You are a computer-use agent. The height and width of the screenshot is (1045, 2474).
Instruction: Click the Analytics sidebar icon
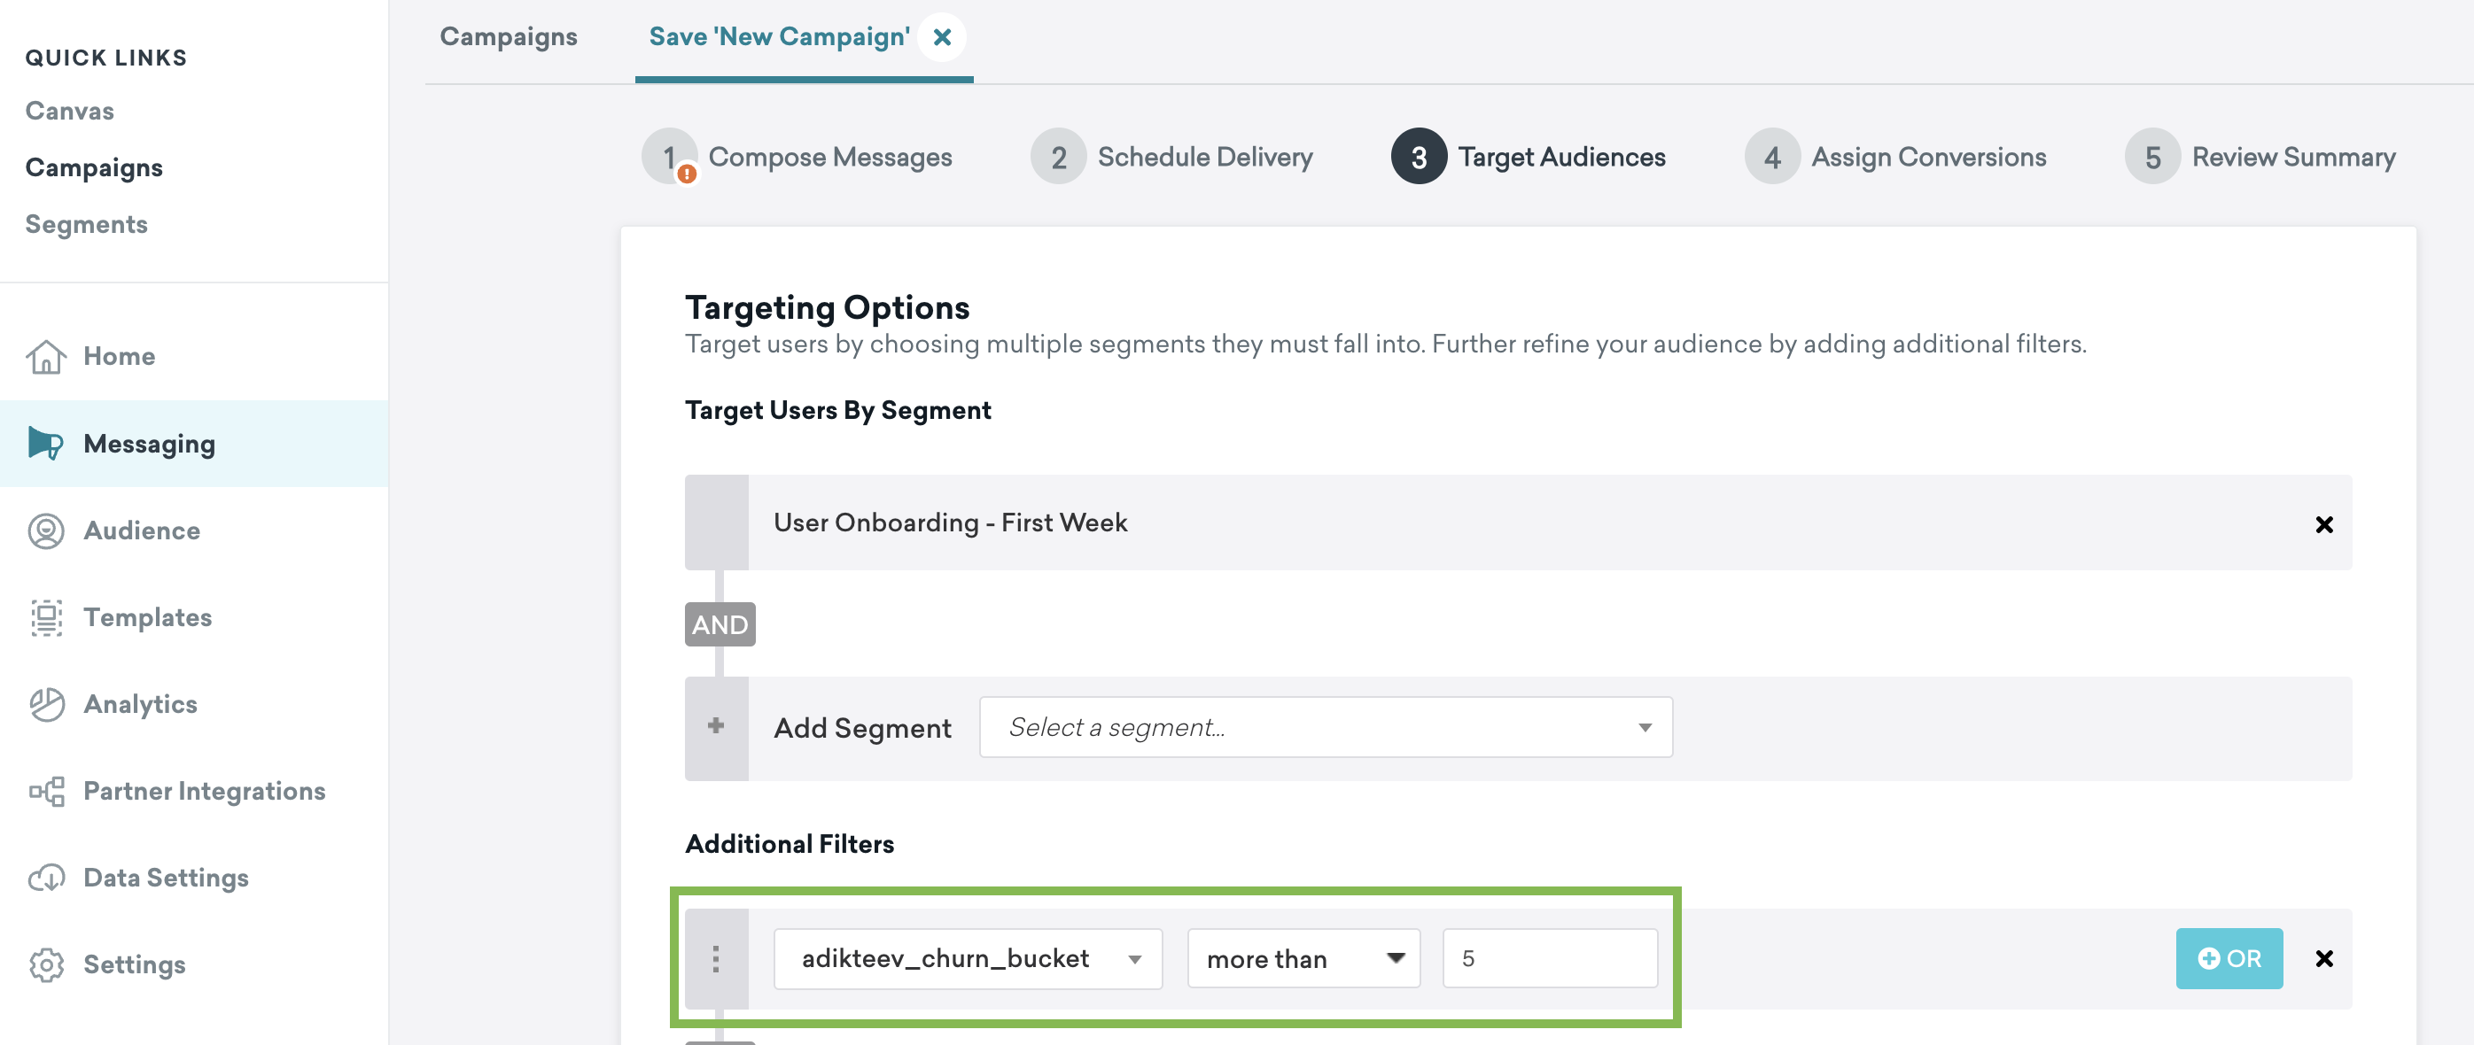(x=46, y=703)
